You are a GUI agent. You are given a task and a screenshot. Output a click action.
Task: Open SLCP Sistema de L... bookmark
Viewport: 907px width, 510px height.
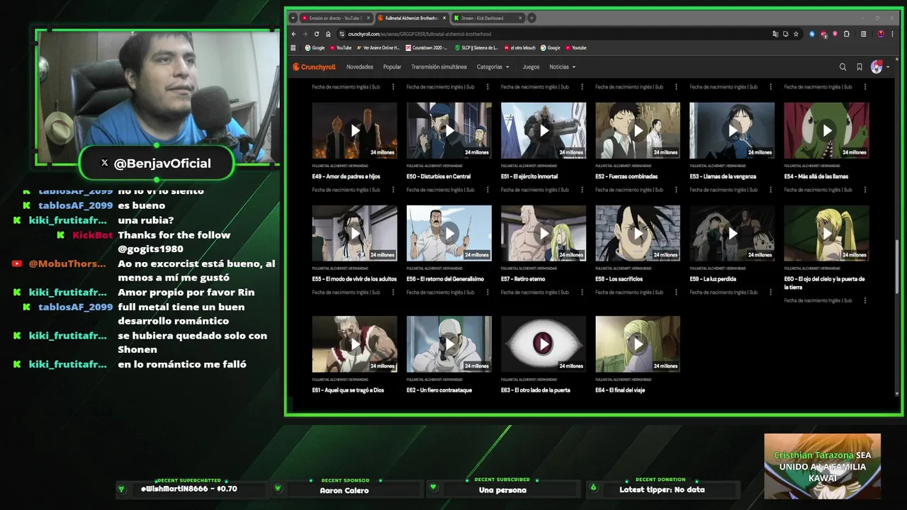tap(476, 47)
